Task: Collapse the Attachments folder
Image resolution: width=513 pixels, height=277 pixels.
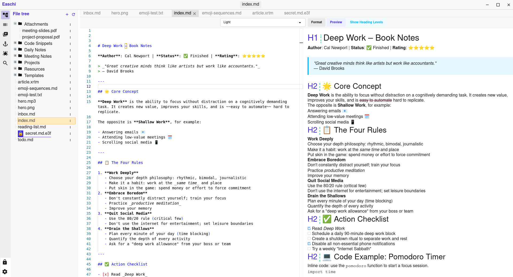Action: (15, 24)
